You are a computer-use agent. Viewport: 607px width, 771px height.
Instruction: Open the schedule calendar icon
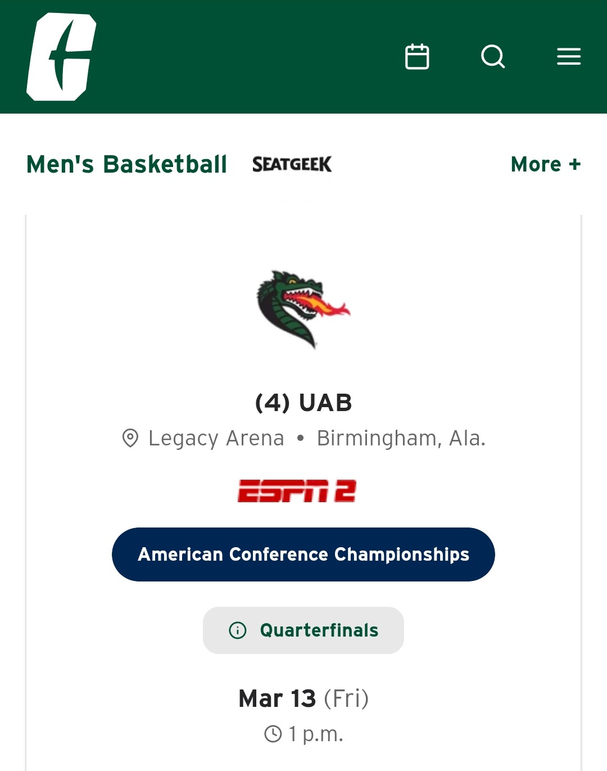coord(417,57)
